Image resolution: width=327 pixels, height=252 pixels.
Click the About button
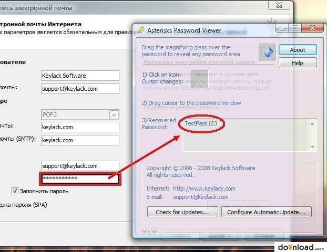pyautogui.click(x=298, y=50)
